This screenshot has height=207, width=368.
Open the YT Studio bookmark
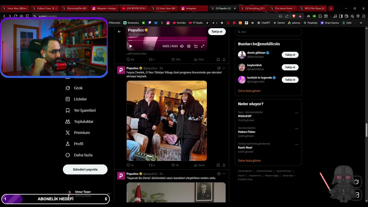click(195, 23)
